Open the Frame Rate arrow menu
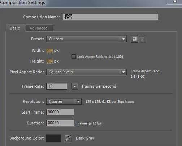The image size is (182, 146). point(75,86)
